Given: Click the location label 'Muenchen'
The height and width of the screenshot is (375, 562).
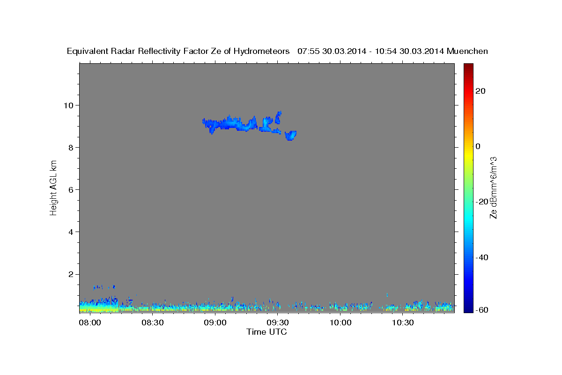Looking at the screenshot, I should point(467,52).
